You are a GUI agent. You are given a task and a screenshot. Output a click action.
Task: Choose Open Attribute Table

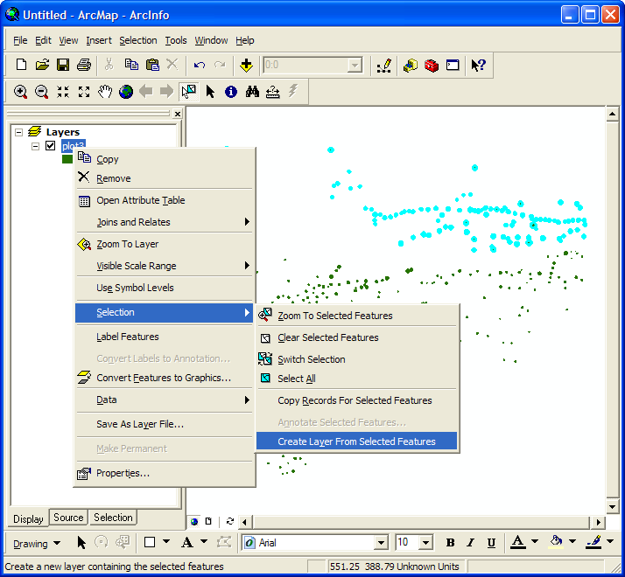tap(165, 200)
